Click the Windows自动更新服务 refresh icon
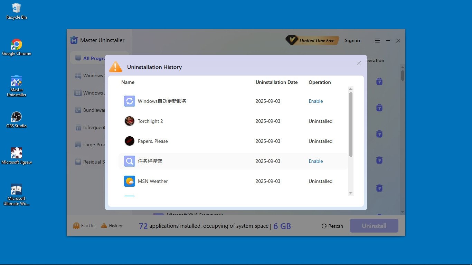The height and width of the screenshot is (265, 472). click(x=129, y=101)
